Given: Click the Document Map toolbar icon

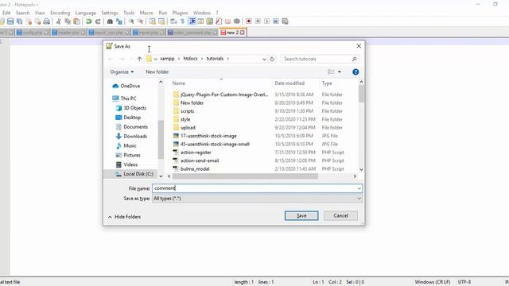Looking at the screenshot, I should tap(210, 21).
